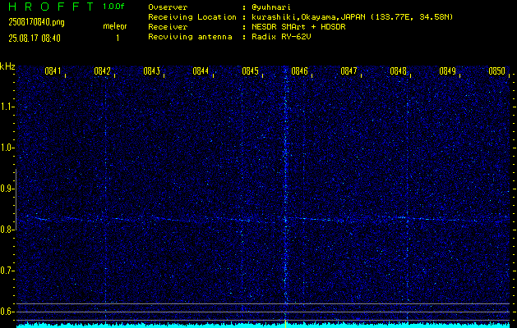This screenshot has height=328, width=517.
Task: Click the meteor count label
Action: 115,26
